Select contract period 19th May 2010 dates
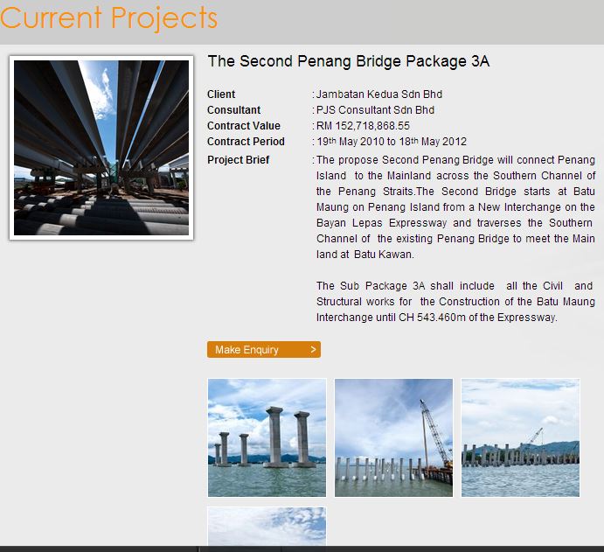Screen dimensions: 604x552 [x=392, y=142]
